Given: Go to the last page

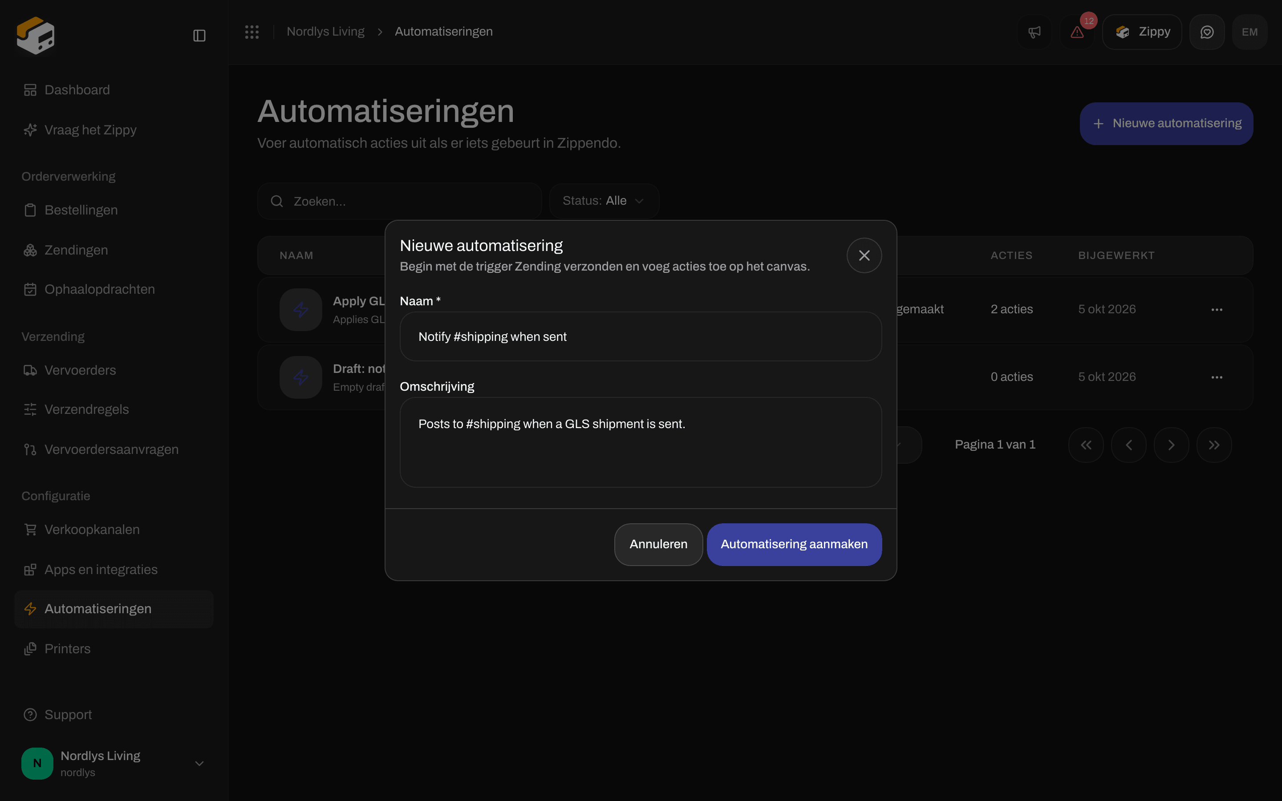Looking at the screenshot, I should point(1214,445).
